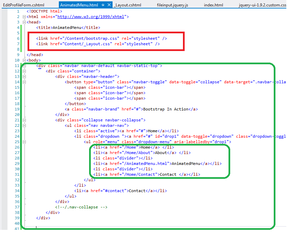287x238 pixels.
Task: Pin the AnimatedMenu.html tab
Action: (103, 5)
